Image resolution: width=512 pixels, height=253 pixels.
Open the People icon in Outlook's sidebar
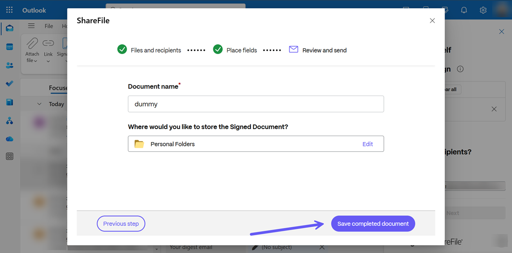pos(9,65)
